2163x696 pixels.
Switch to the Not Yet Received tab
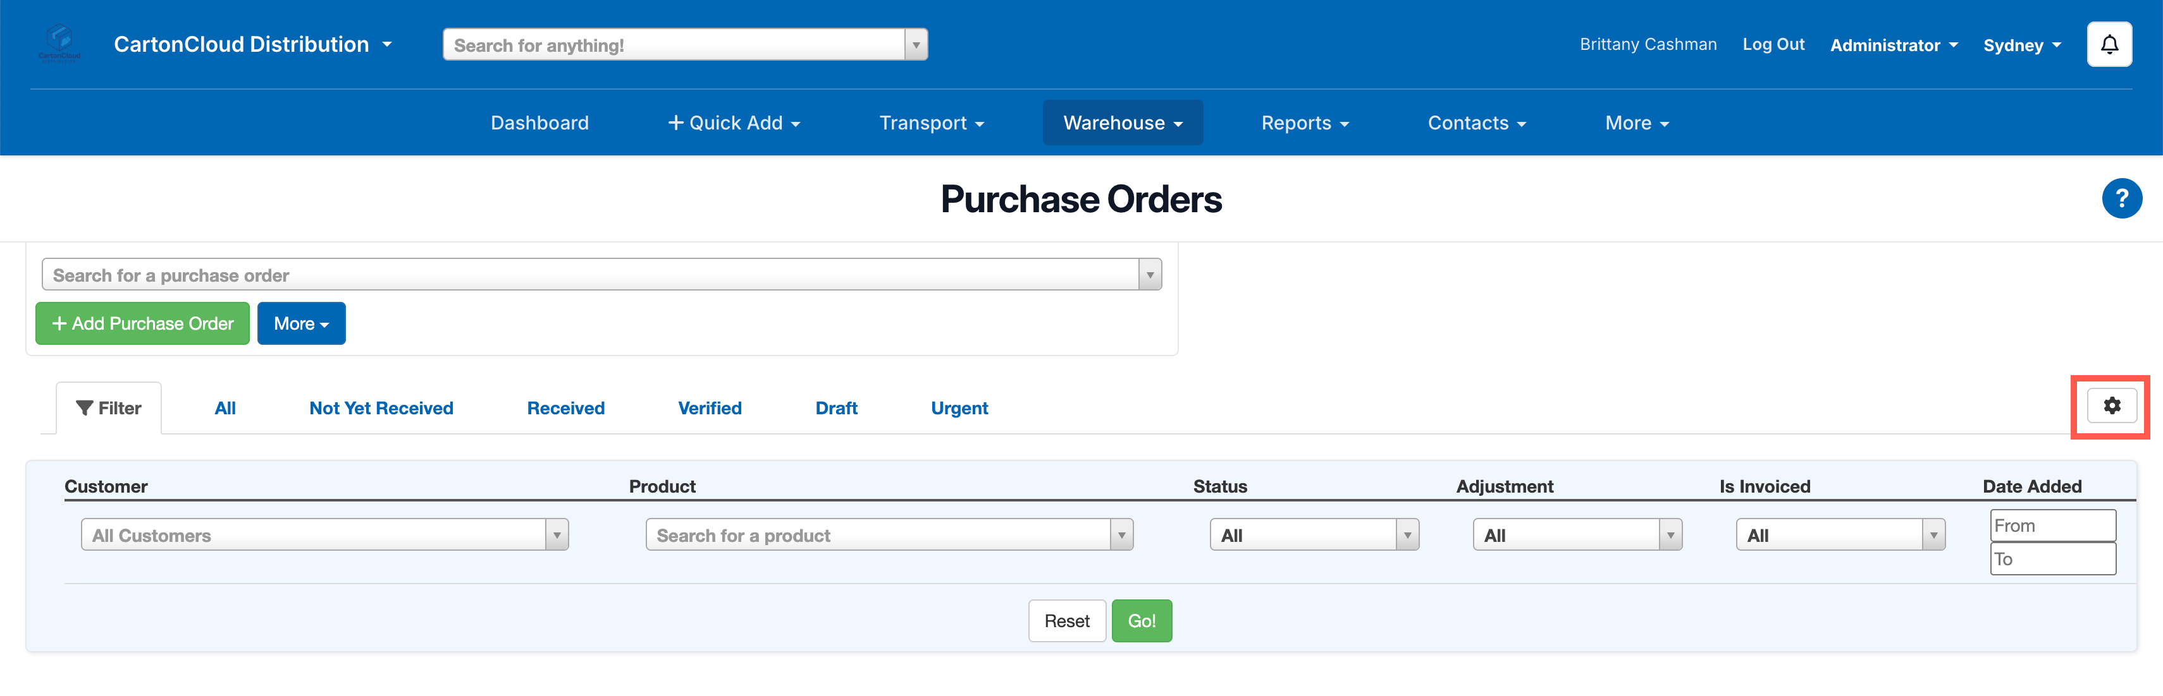click(381, 409)
